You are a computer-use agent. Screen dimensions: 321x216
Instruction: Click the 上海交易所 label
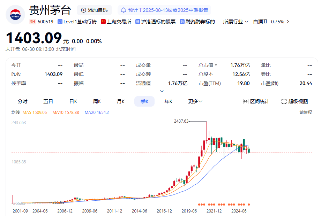(x=119, y=22)
